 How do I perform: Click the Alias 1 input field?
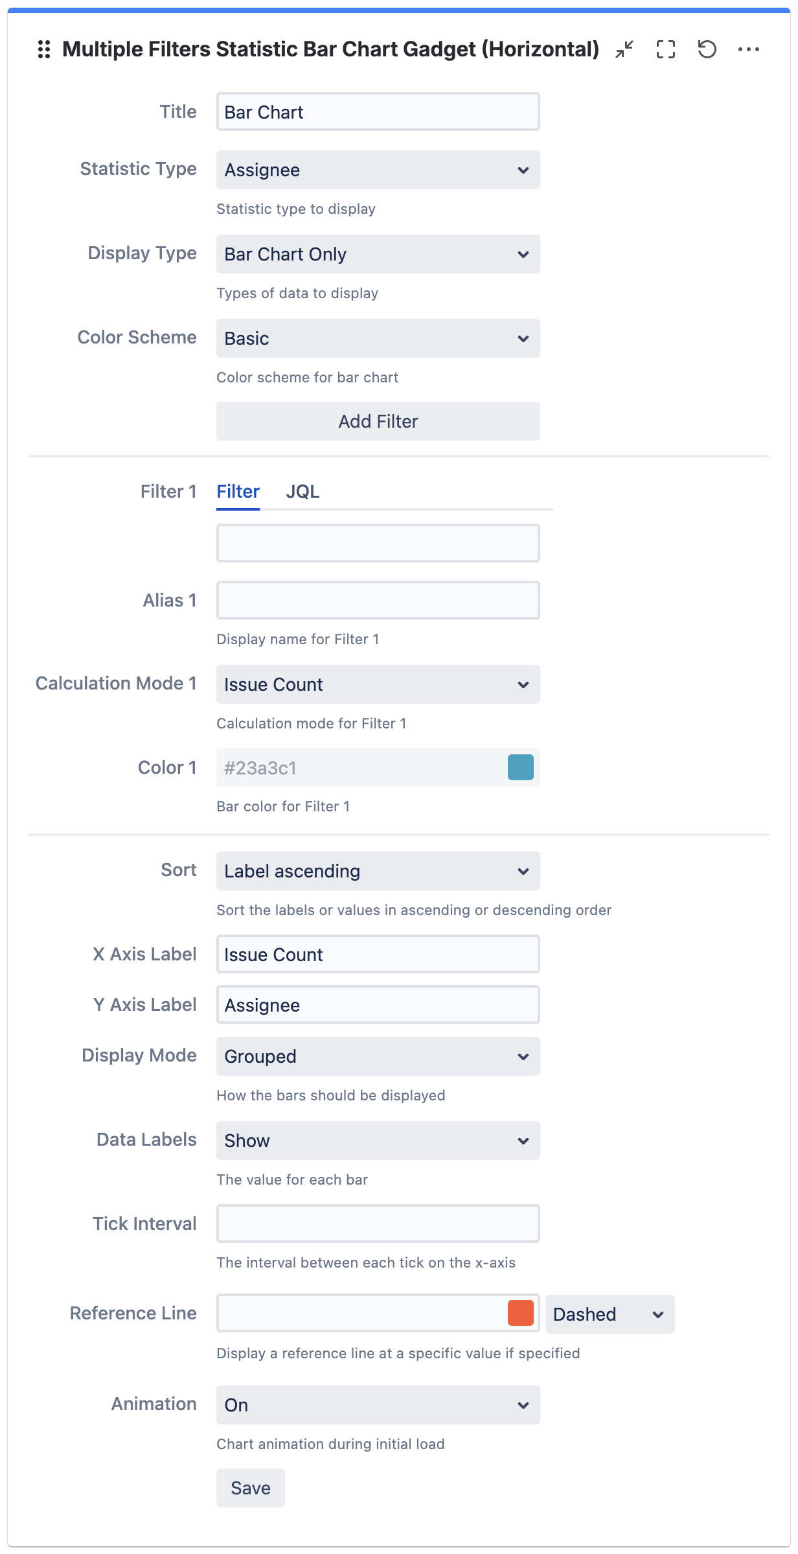[x=378, y=600]
